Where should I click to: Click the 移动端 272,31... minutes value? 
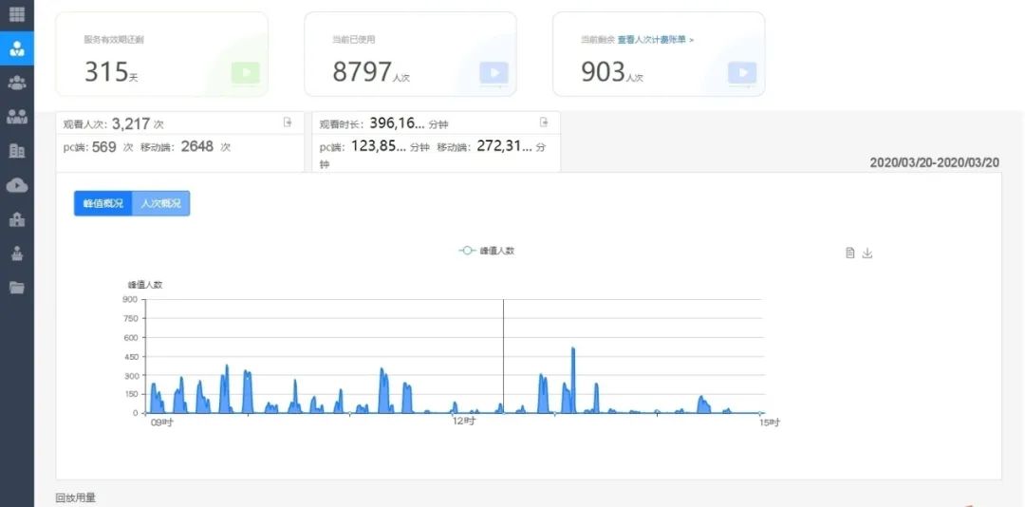pyautogui.click(x=504, y=146)
